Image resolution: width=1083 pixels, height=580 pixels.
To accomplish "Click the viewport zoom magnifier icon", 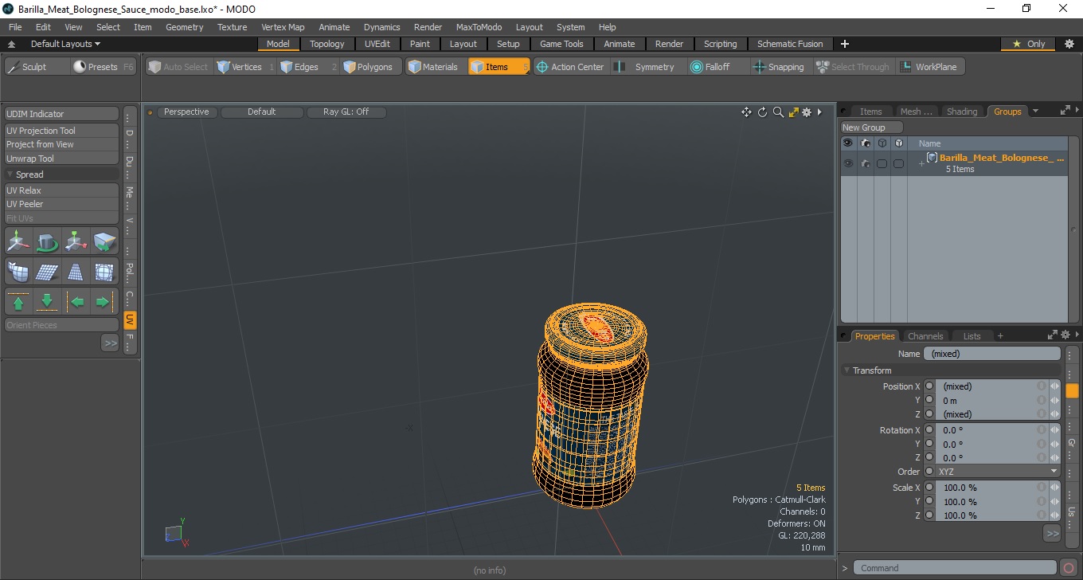I will coord(778,112).
